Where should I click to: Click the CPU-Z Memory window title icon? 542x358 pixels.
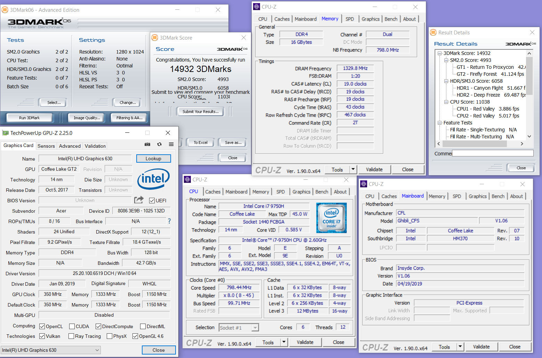[x=257, y=7]
